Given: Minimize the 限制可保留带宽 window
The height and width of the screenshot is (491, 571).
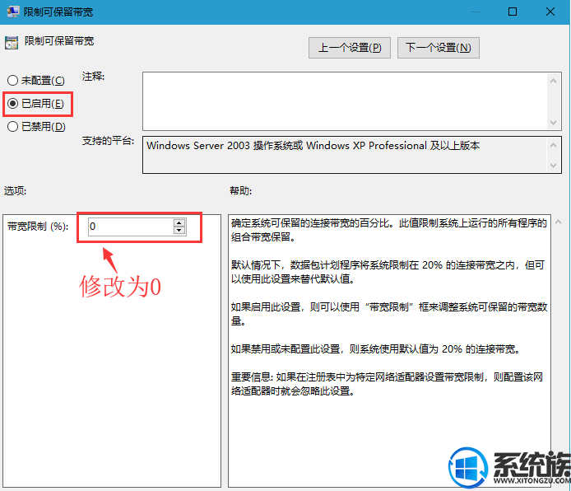Looking at the screenshot, I should 475,12.
